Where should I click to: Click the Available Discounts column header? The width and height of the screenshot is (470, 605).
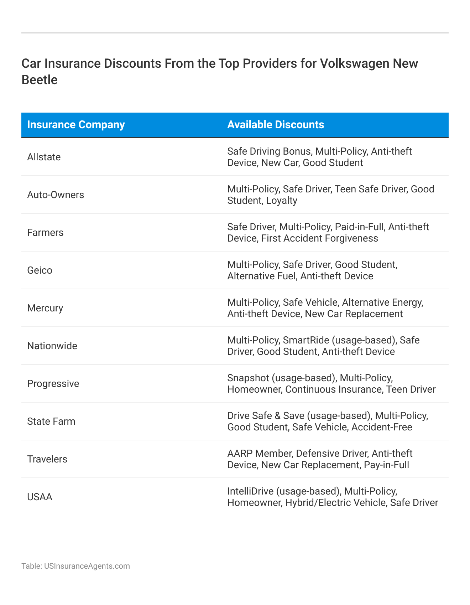(x=276, y=125)
